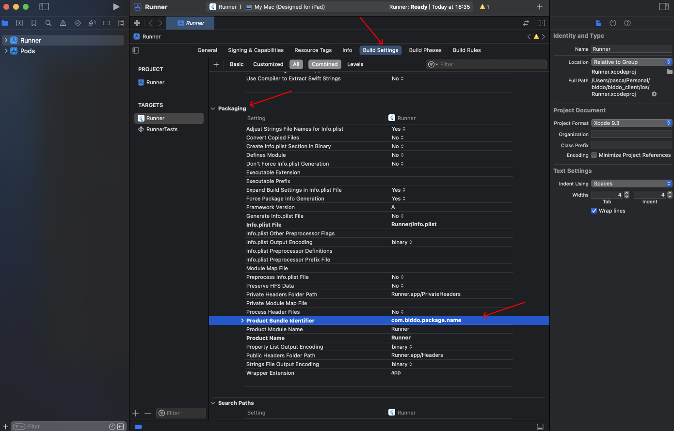Add build setting with plus button
The height and width of the screenshot is (431, 674).
point(216,64)
